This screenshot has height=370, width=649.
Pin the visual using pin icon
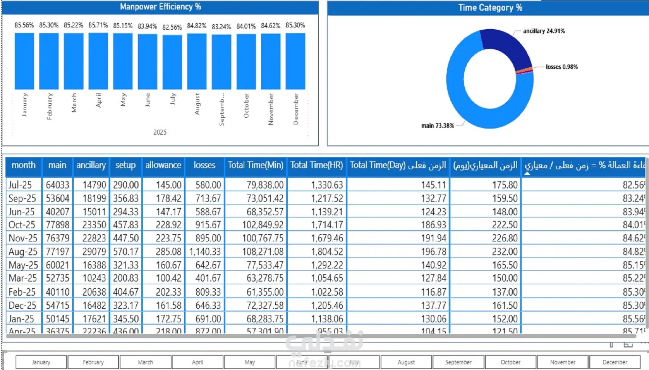point(611,345)
